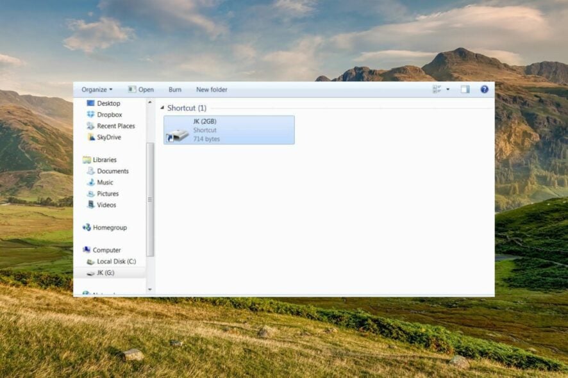The width and height of the screenshot is (568, 378).
Task: Click the Documents library icon
Action: point(90,171)
